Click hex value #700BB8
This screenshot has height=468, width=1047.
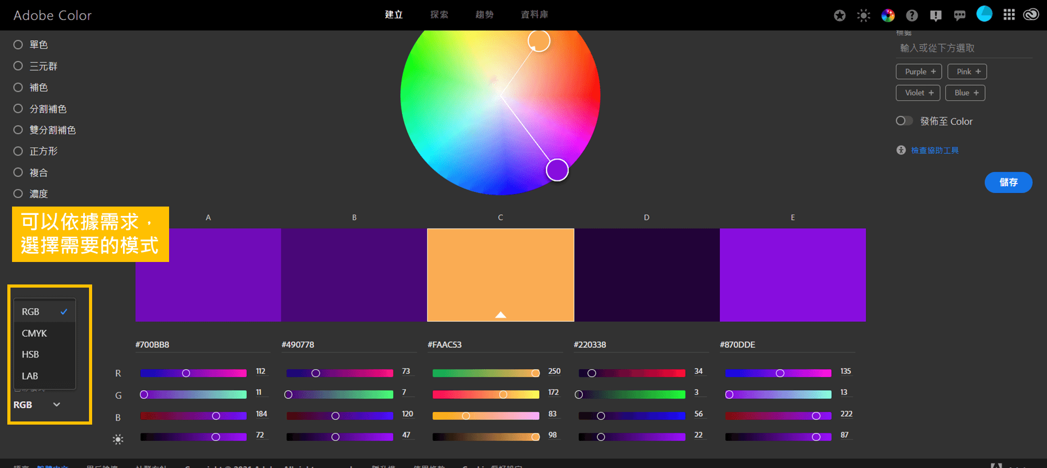point(152,345)
